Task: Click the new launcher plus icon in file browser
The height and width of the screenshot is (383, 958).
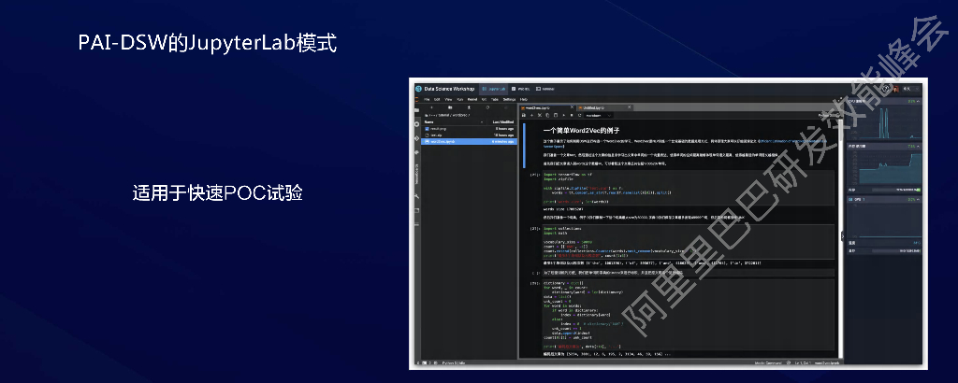Action: (431, 107)
